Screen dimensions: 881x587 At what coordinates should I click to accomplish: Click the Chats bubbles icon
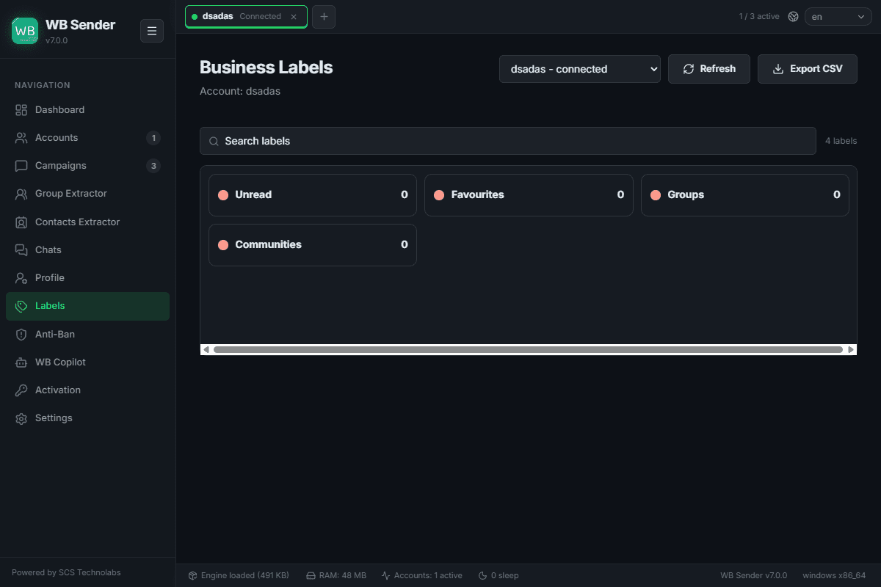pyautogui.click(x=21, y=250)
